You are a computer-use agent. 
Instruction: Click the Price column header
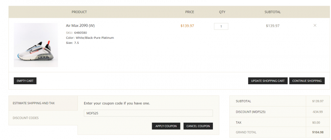(x=190, y=12)
